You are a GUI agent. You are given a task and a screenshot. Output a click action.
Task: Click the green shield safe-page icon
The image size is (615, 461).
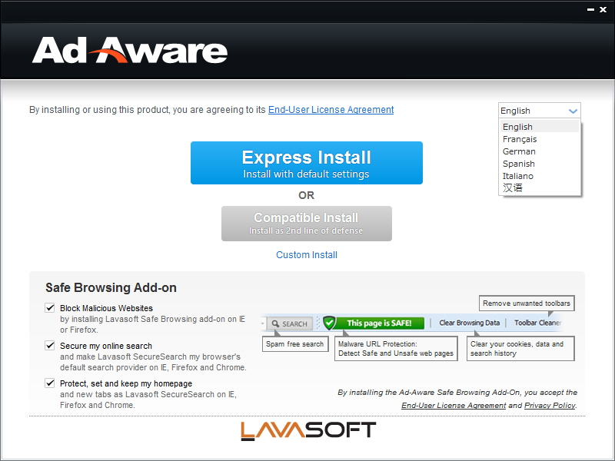click(330, 323)
